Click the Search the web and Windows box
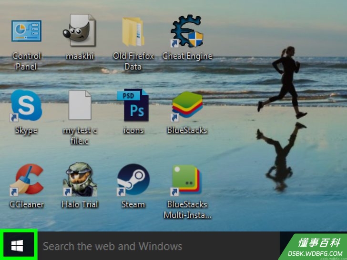Viewport: 347px width, 260px height. click(158, 246)
